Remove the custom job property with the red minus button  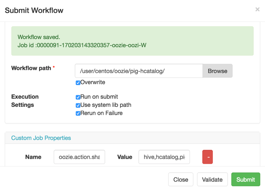207,157
